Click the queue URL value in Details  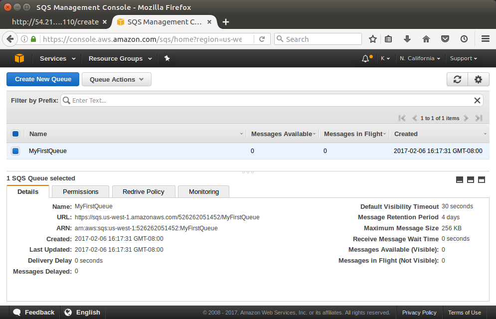[x=167, y=217]
